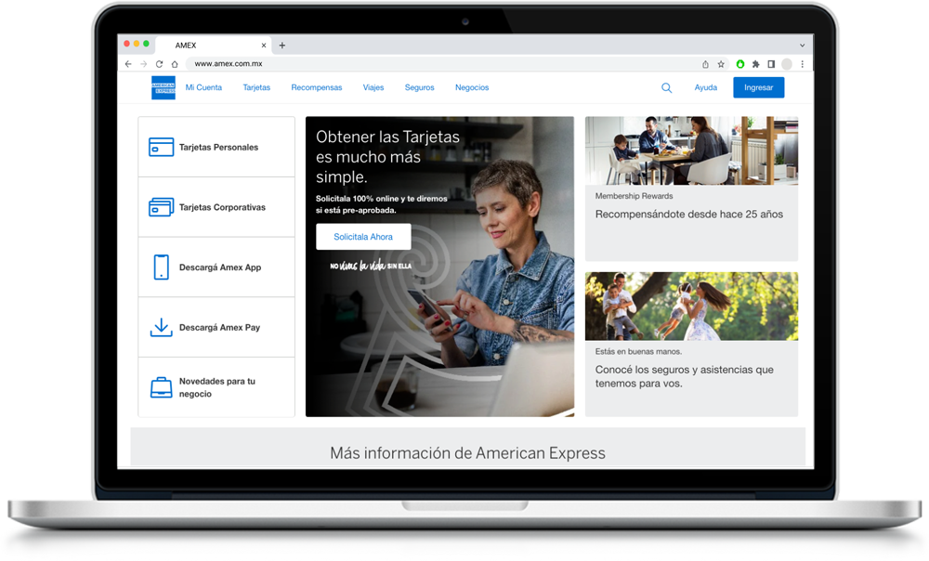929x561 pixels.
Task: Click the Obtener las Tarjetas headline
Action: pyautogui.click(x=387, y=157)
